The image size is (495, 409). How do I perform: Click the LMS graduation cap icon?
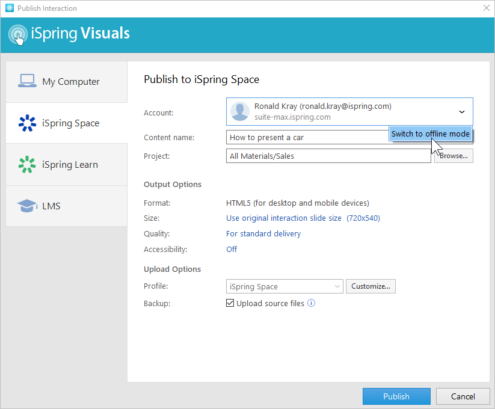27,206
